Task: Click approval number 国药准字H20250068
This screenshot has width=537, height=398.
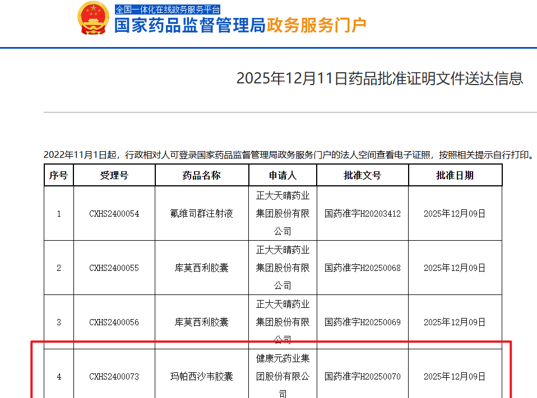Action: click(x=363, y=268)
